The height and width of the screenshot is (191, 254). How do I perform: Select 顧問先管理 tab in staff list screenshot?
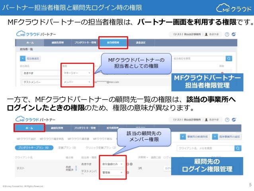coord(58,43)
